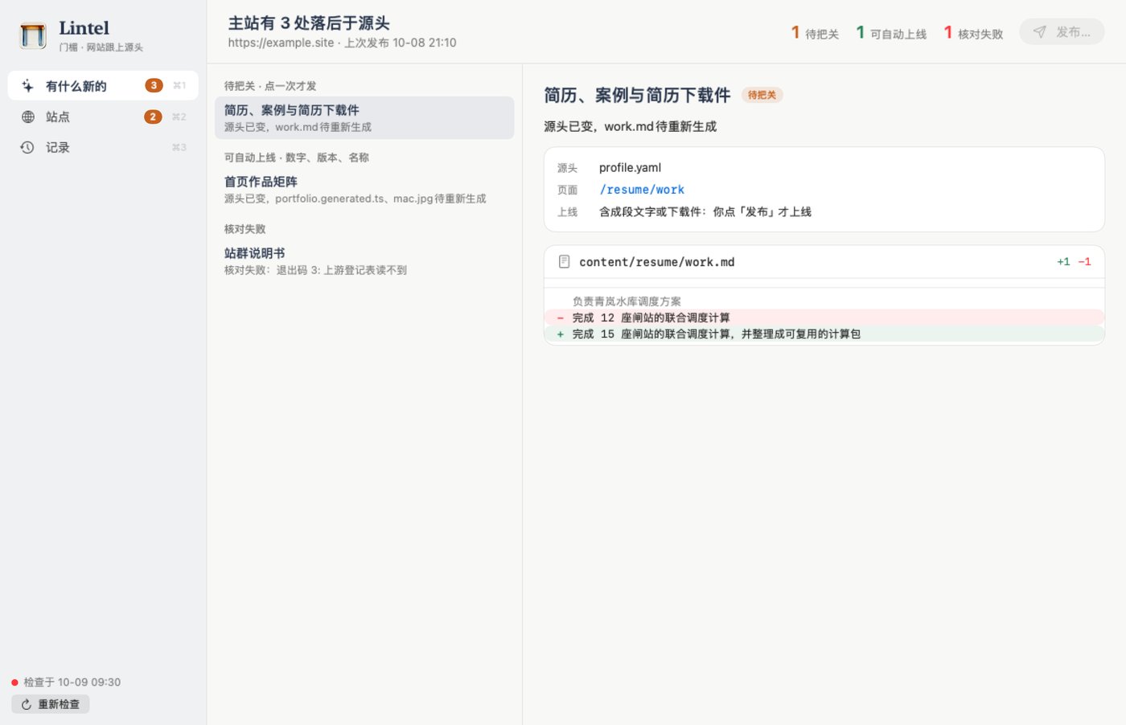Screen dimensions: 1126x725
Task: Click the 待把关 · 点一次才发 group header
Action: (270, 86)
